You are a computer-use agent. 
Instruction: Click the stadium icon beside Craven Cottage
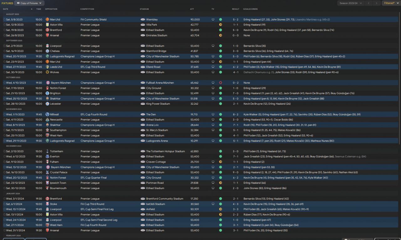[x=143, y=162]
